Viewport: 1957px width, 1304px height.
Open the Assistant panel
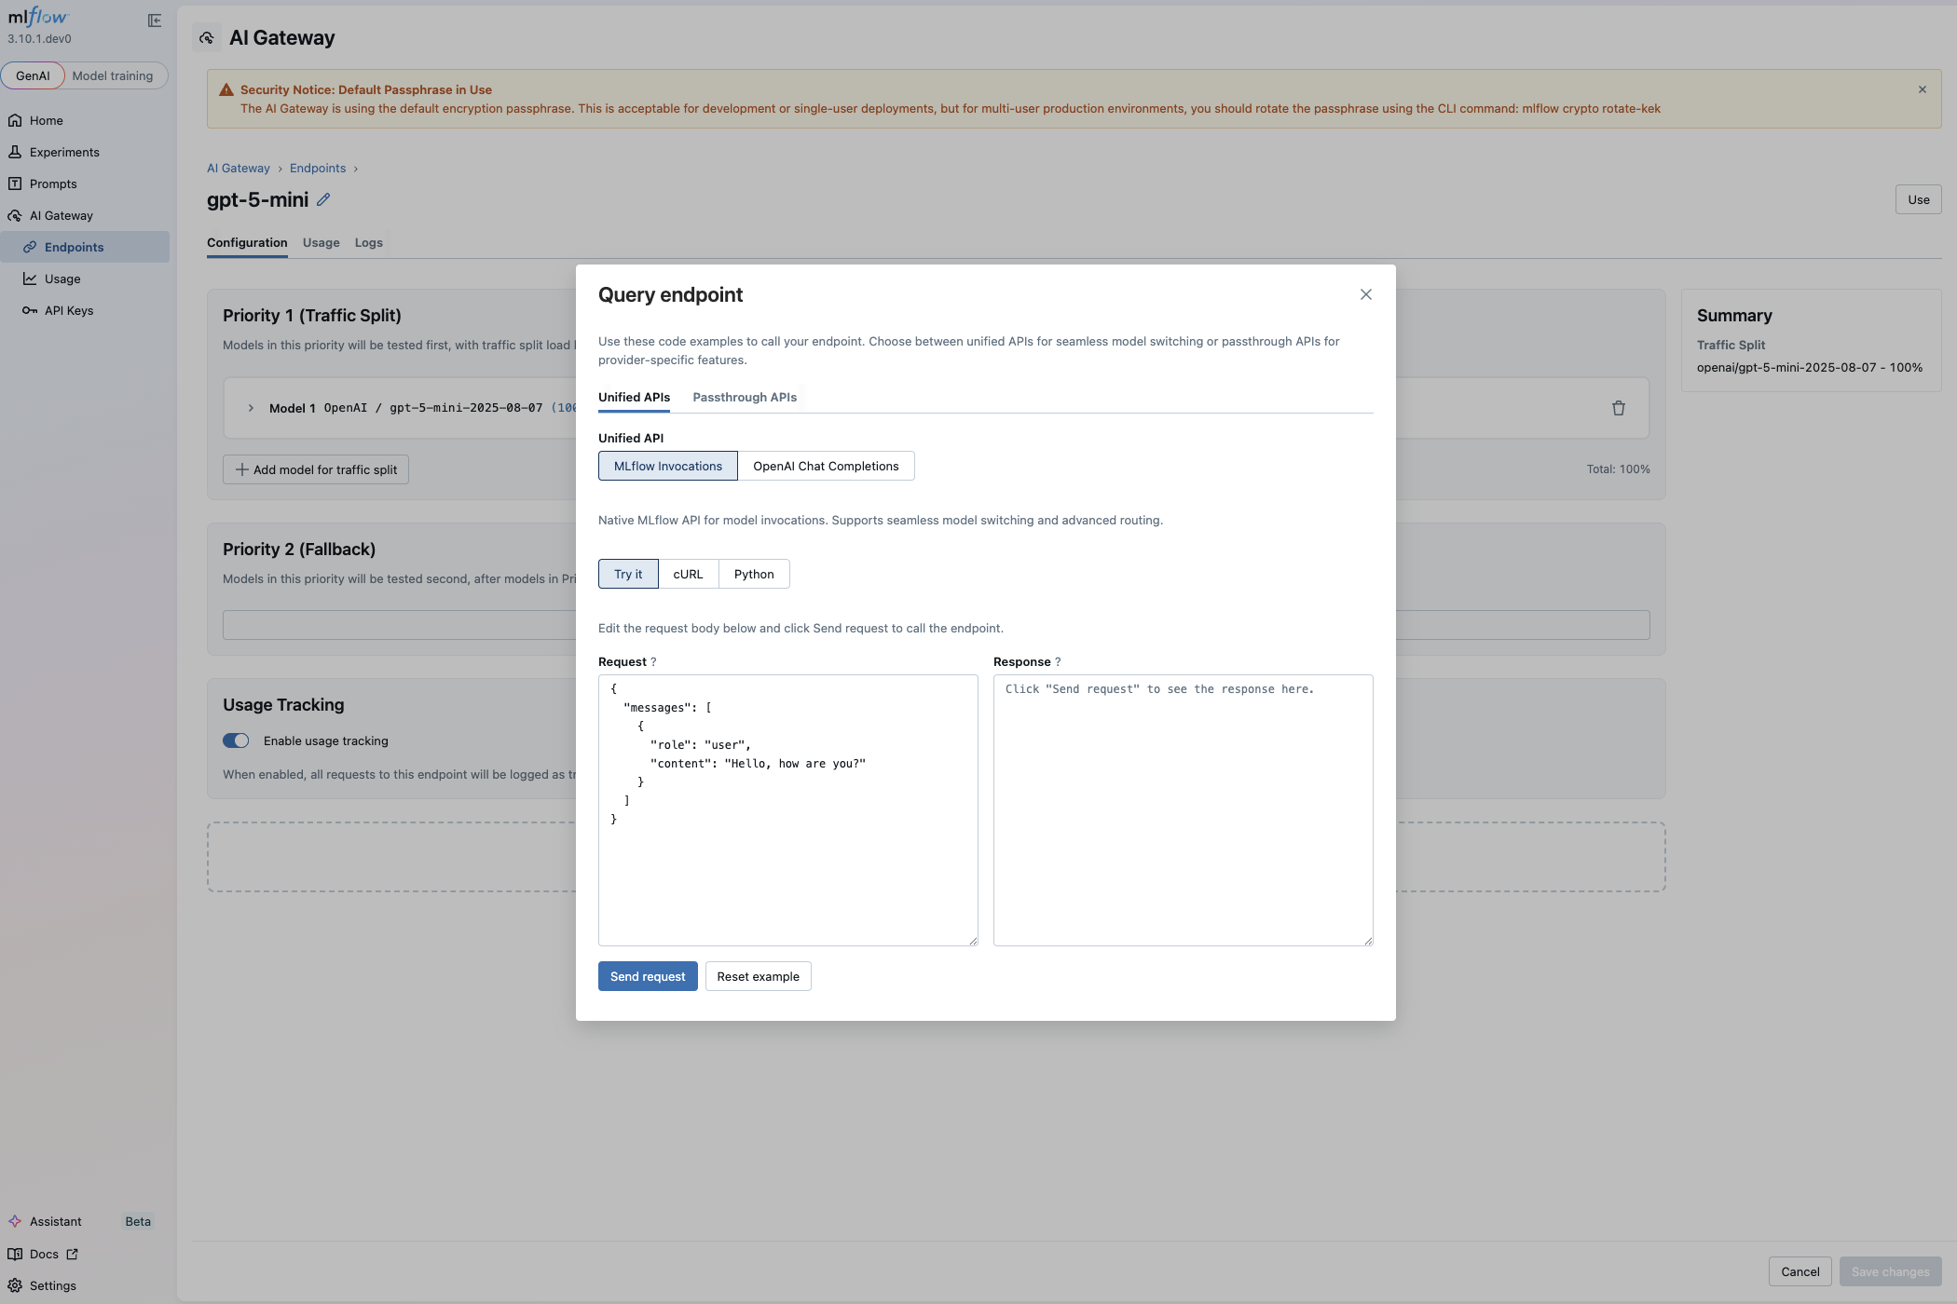(x=56, y=1221)
